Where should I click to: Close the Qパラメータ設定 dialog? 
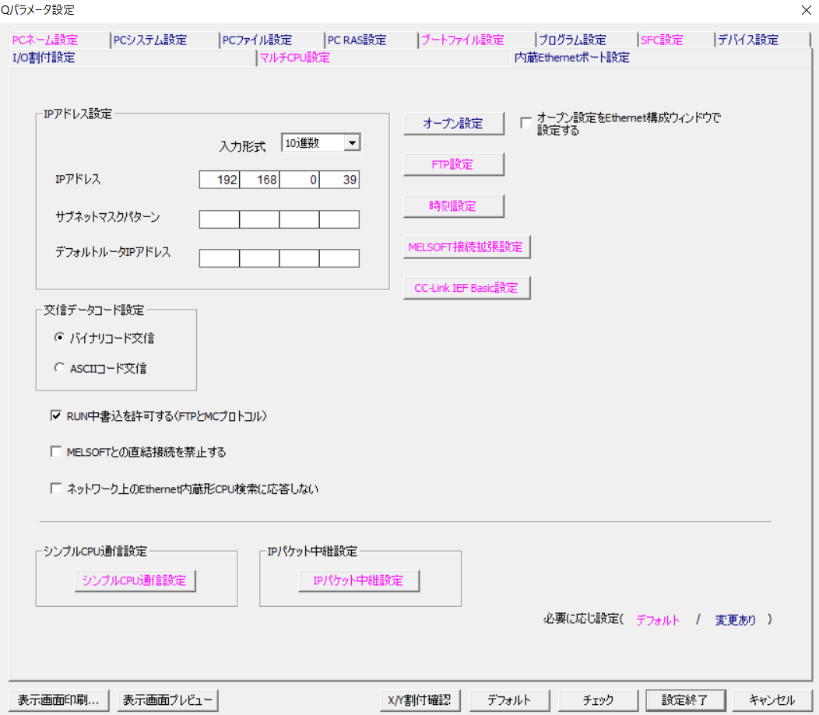tap(806, 10)
